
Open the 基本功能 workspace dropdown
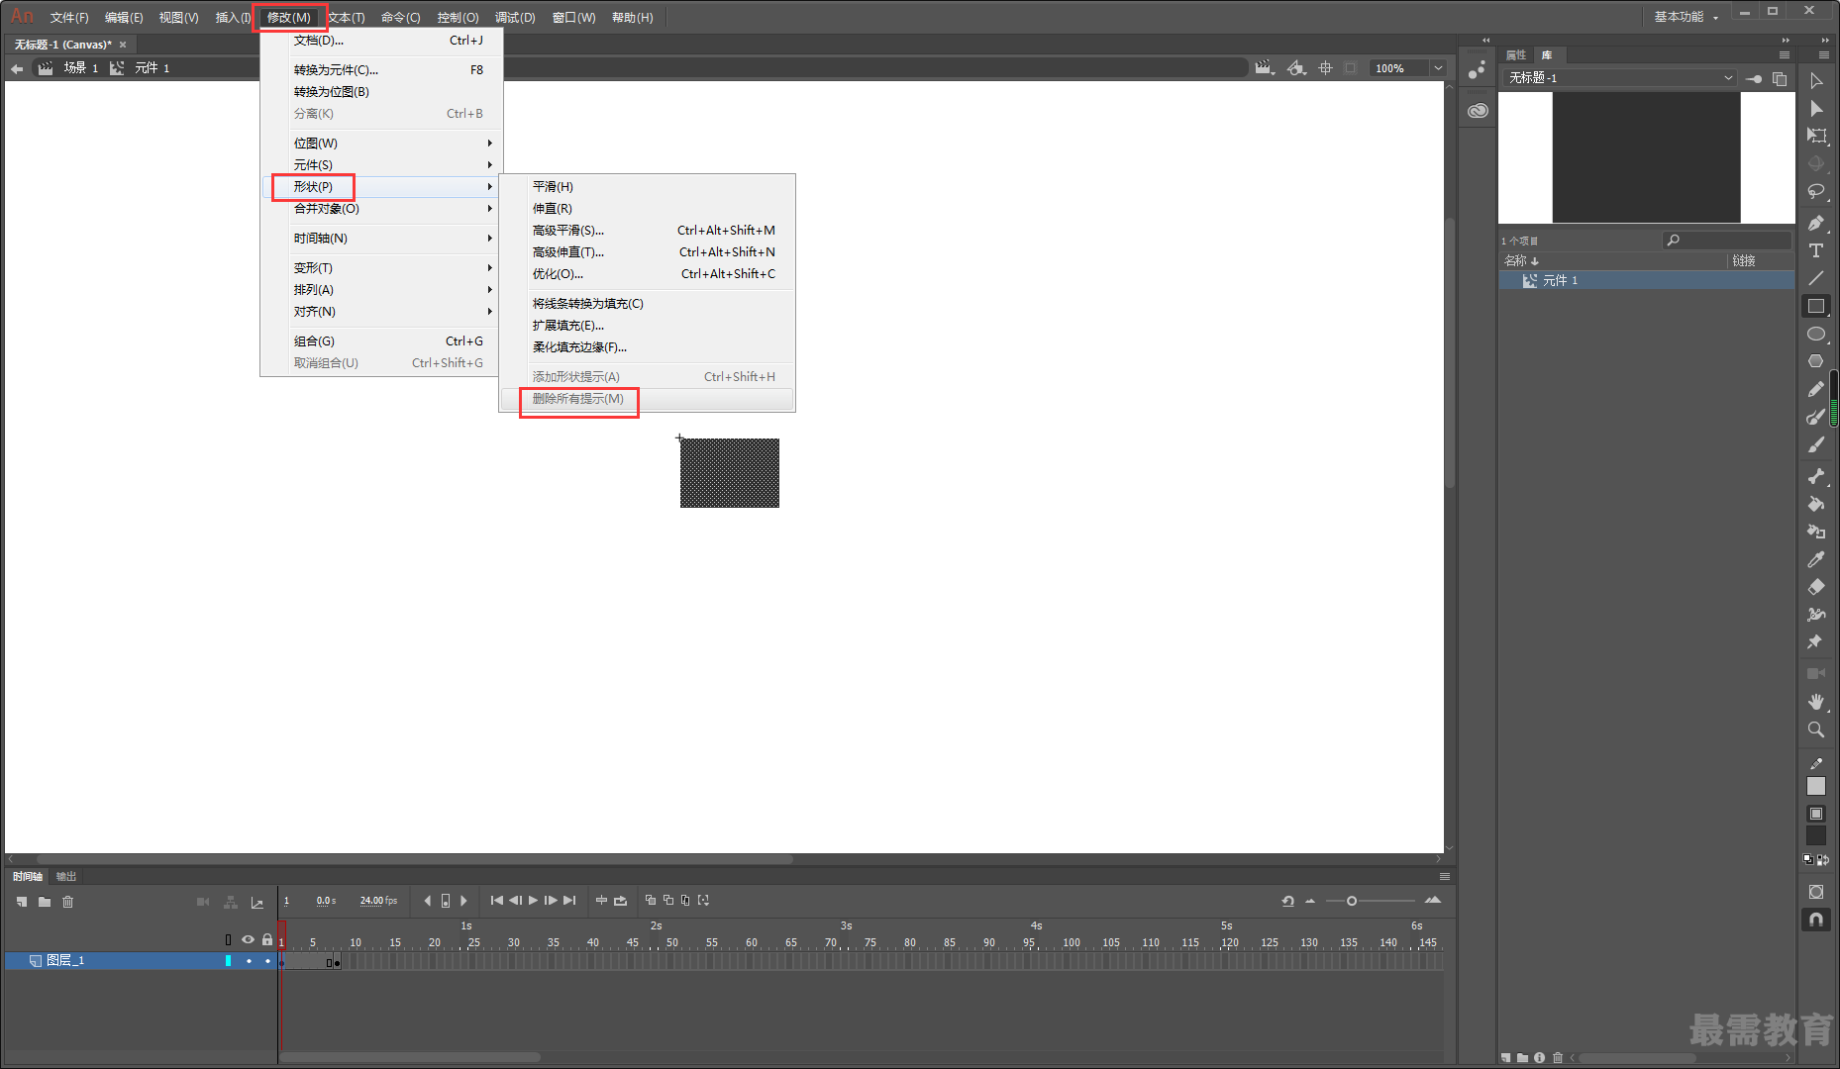[x=1687, y=17]
